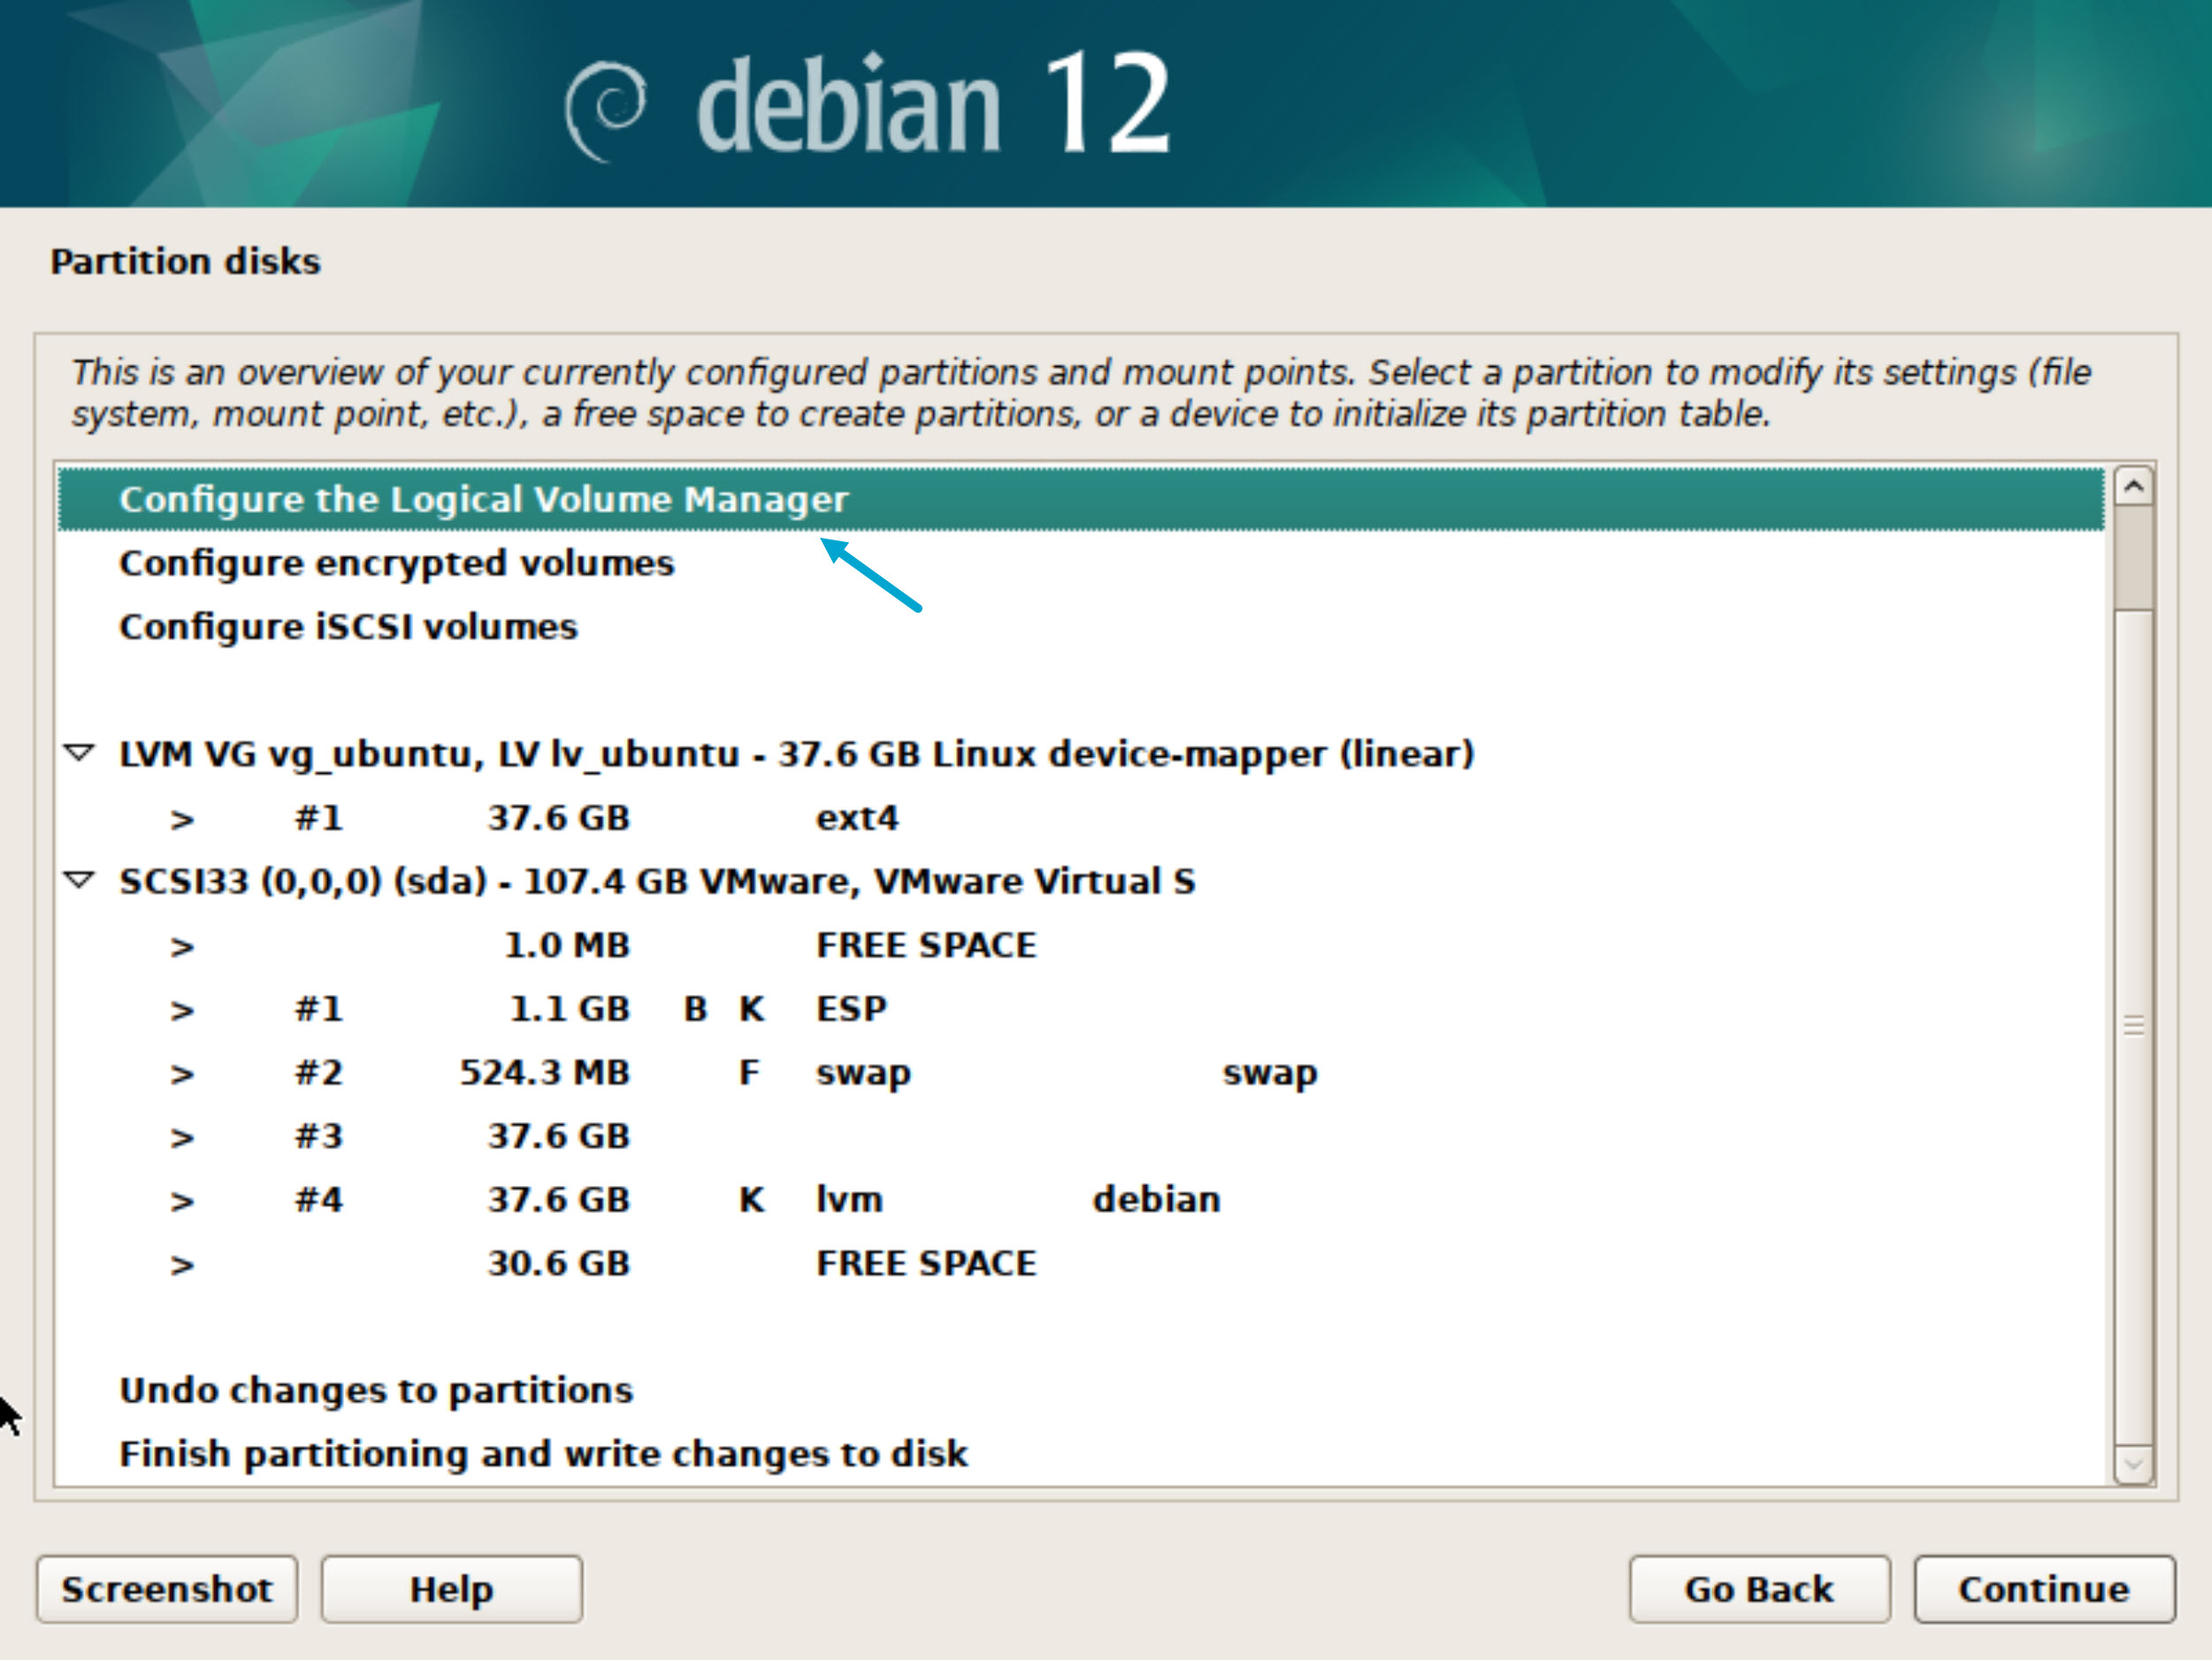2212x1660 pixels.
Task: Collapse the SCSI33 sda disk triangle
Action: pos(79,881)
